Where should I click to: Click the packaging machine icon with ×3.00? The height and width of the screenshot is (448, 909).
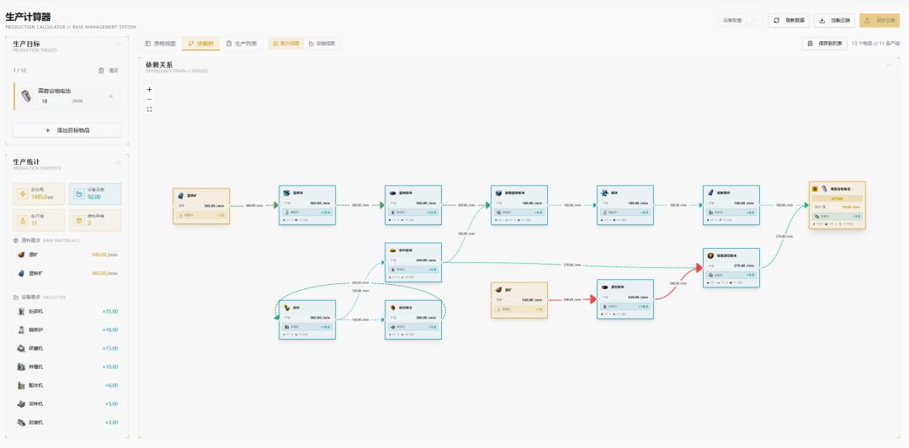pyautogui.click(x=21, y=423)
